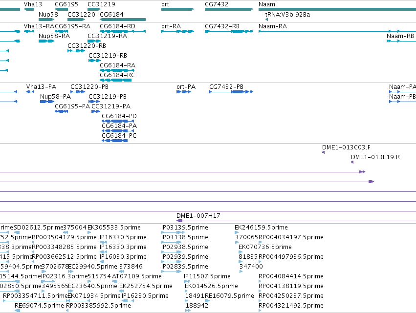
Task: Select the tRNA:V3b:92Ba feature
Action: 266,20
